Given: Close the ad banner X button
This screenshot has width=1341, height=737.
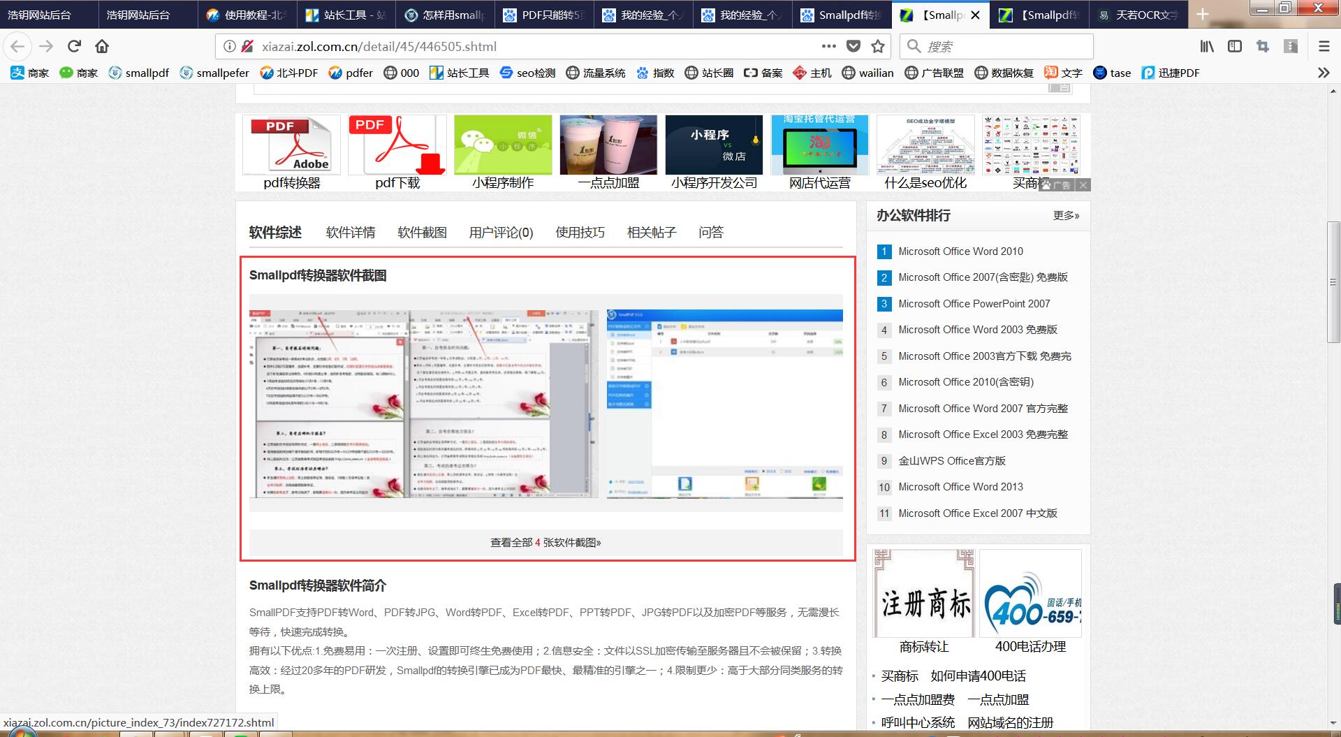Looking at the screenshot, I should click(x=1083, y=184).
